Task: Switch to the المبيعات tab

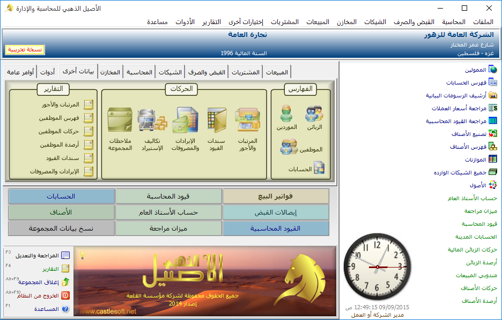Action: tap(277, 72)
